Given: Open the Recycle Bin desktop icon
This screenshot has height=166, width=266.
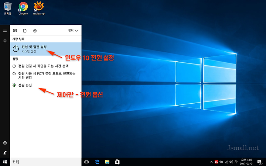Looking at the screenshot, I should (8, 8).
